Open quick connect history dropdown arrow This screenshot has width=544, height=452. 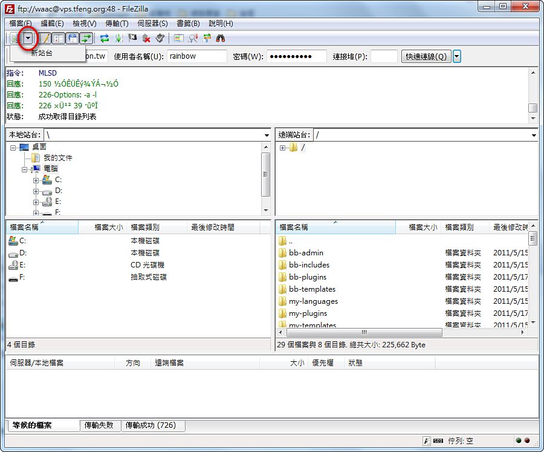pos(457,56)
